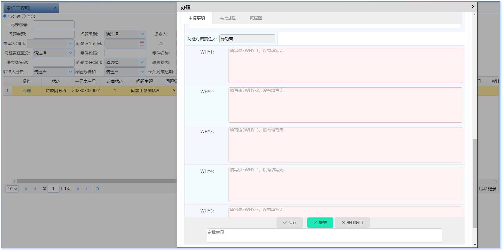Go to next page in pager

tap(78, 189)
